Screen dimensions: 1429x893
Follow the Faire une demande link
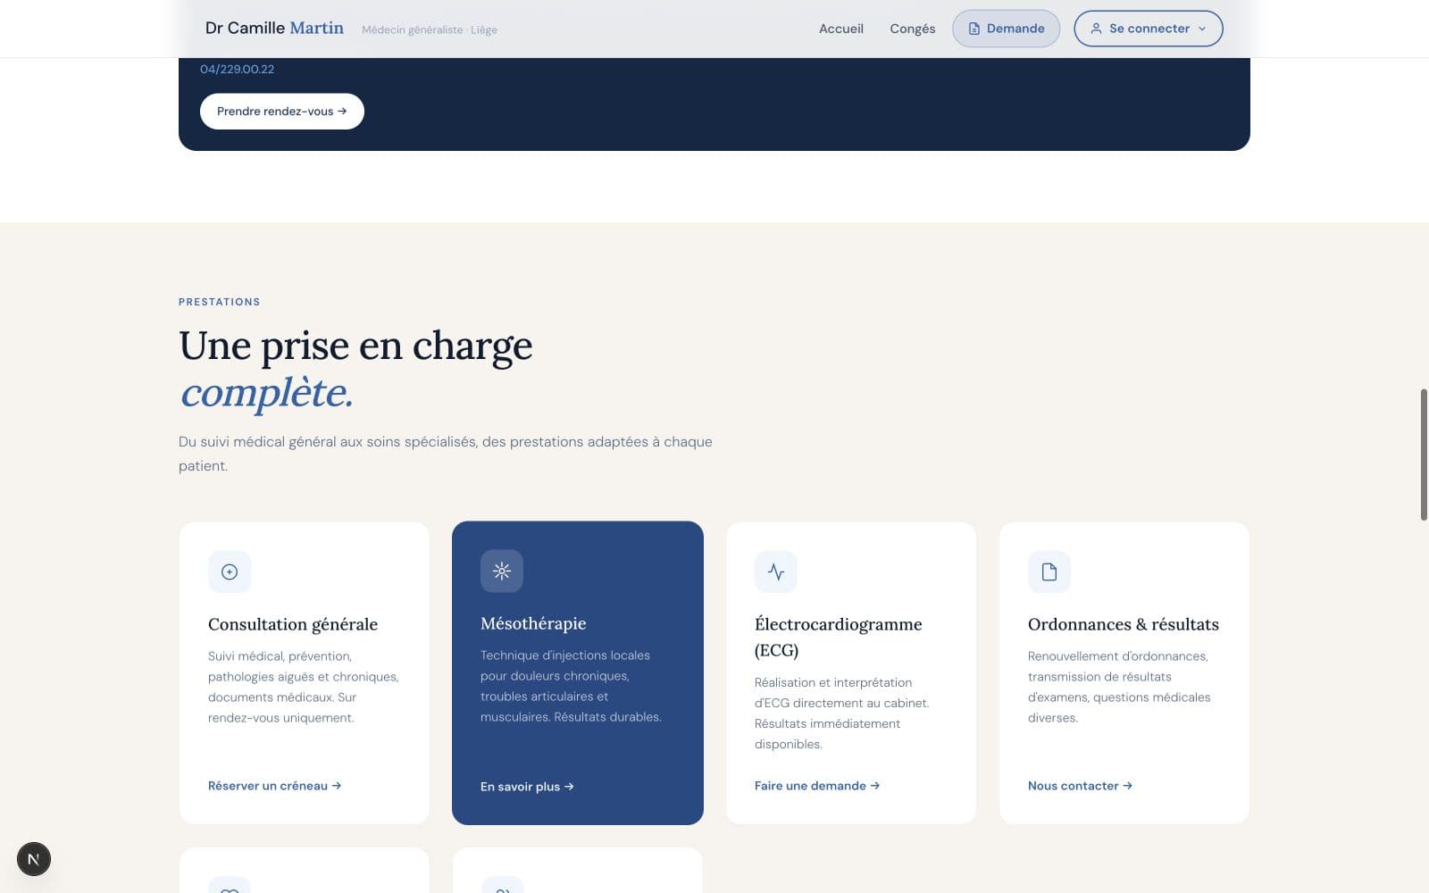pos(817,786)
